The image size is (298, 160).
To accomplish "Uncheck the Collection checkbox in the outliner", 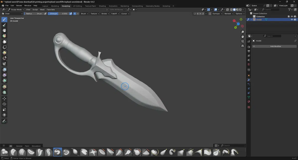I will pyautogui.click(x=289, y=16).
